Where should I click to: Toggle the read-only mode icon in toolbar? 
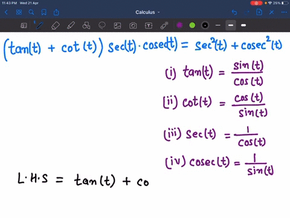tap(24, 25)
